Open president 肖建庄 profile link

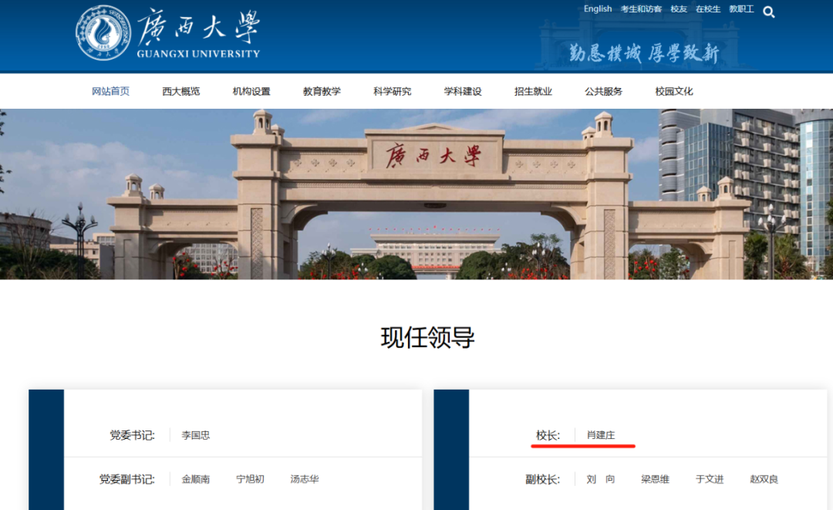(x=601, y=435)
